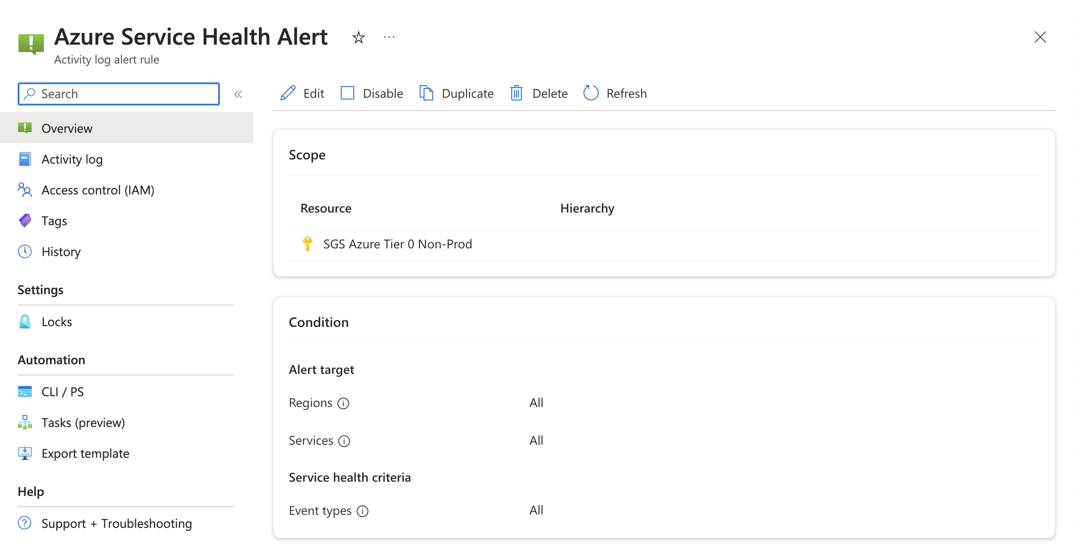The image size is (1075, 556).
Task: Click the SGS Azure Tier 0 Non-Prod resource
Action: coord(397,244)
